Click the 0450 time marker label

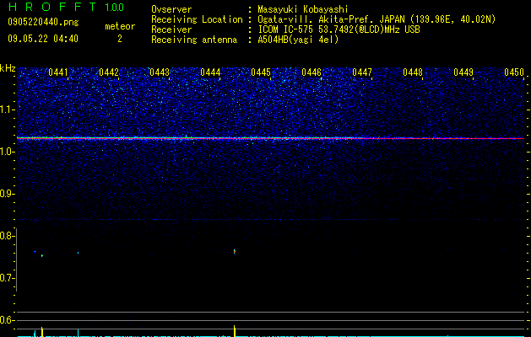point(514,72)
